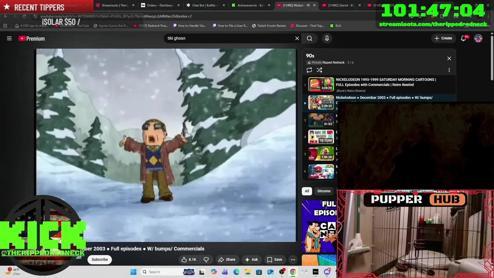
Task: Open JBuck's Retro Rewind channel link
Action: (x=350, y=91)
